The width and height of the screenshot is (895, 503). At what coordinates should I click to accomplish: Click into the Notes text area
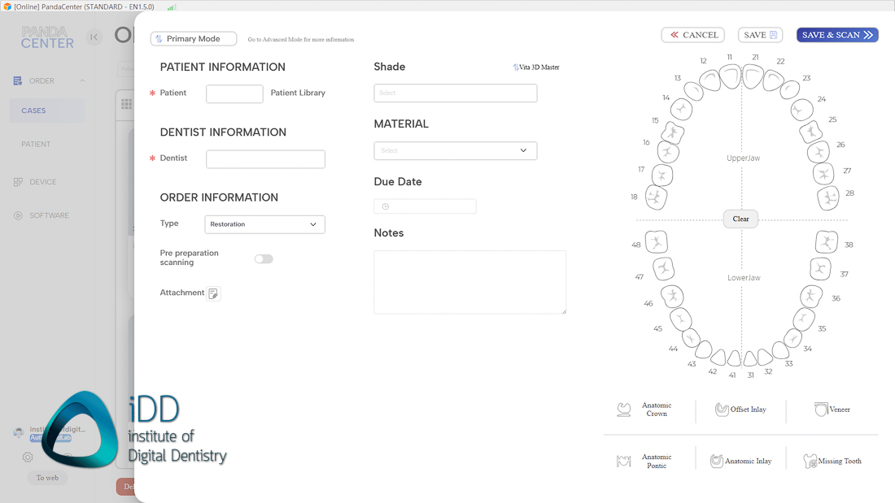[x=469, y=281]
